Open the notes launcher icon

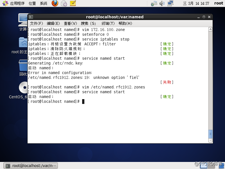(x=73, y=3)
